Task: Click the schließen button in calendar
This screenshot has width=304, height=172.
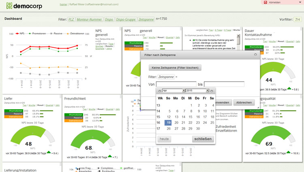Action: [202, 139]
